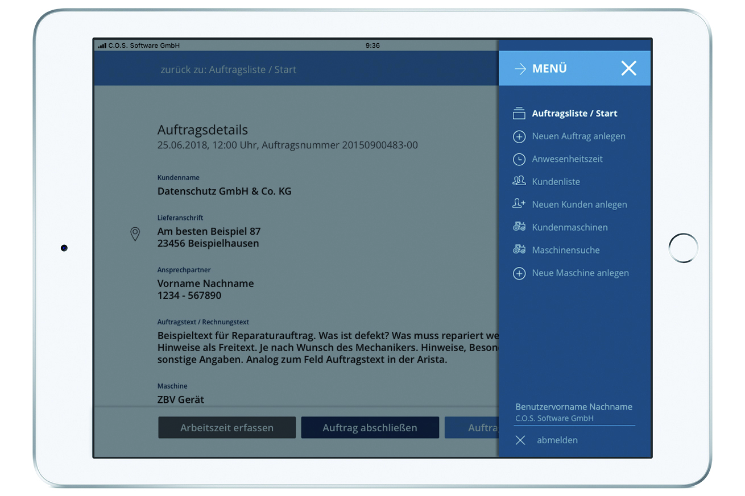
Task: Click the plus icon beside Neue Maschine anlegen
Action: [x=519, y=273]
